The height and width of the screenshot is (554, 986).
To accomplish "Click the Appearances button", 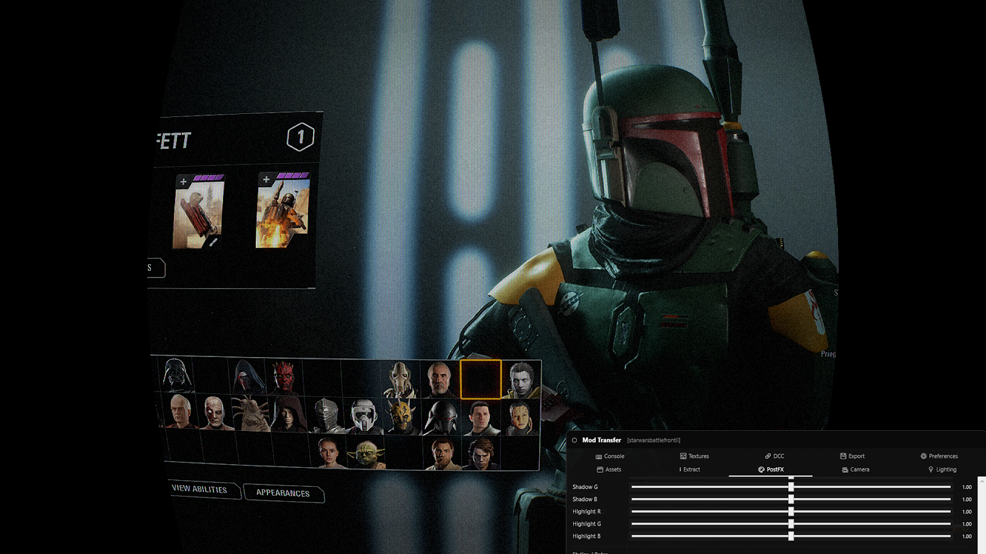I will click(x=283, y=494).
